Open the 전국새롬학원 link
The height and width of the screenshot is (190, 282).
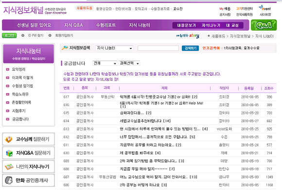(x=245, y=15)
